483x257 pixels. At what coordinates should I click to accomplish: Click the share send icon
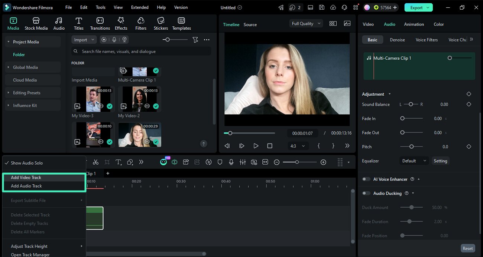(x=281, y=7)
